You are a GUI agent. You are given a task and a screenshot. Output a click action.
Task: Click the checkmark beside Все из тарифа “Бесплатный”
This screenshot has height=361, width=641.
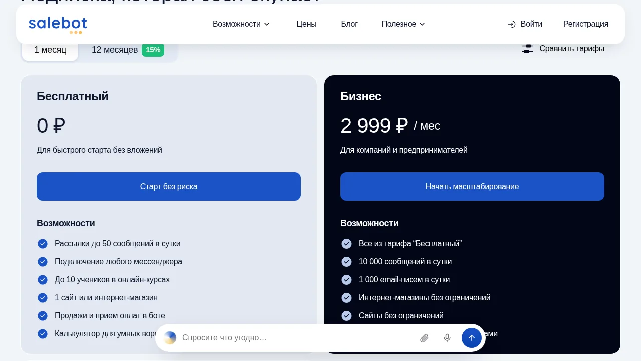click(x=346, y=244)
